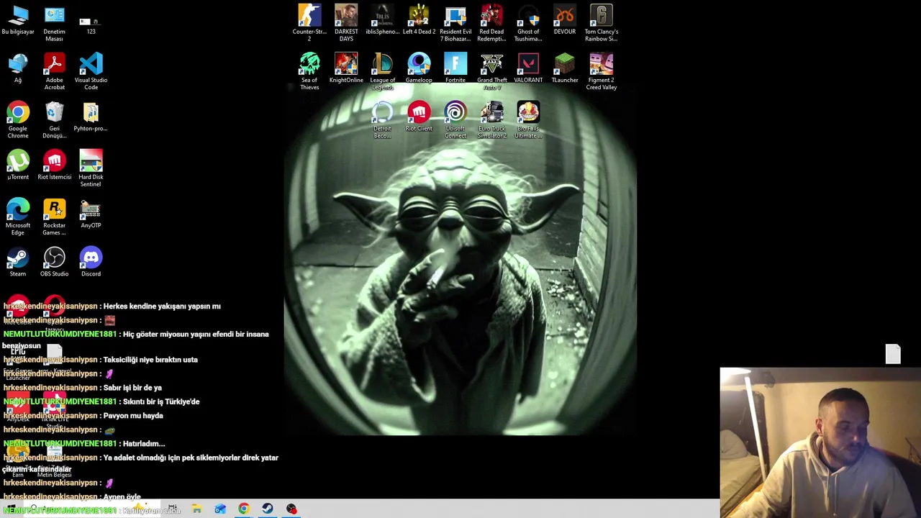Select blank file icon on right desktop edge
921x518 pixels.
[x=893, y=353]
